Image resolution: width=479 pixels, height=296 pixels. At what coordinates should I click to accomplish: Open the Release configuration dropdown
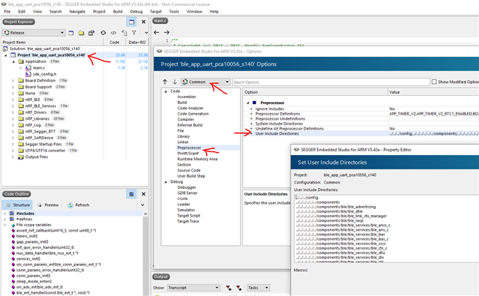[x=34, y=33]
